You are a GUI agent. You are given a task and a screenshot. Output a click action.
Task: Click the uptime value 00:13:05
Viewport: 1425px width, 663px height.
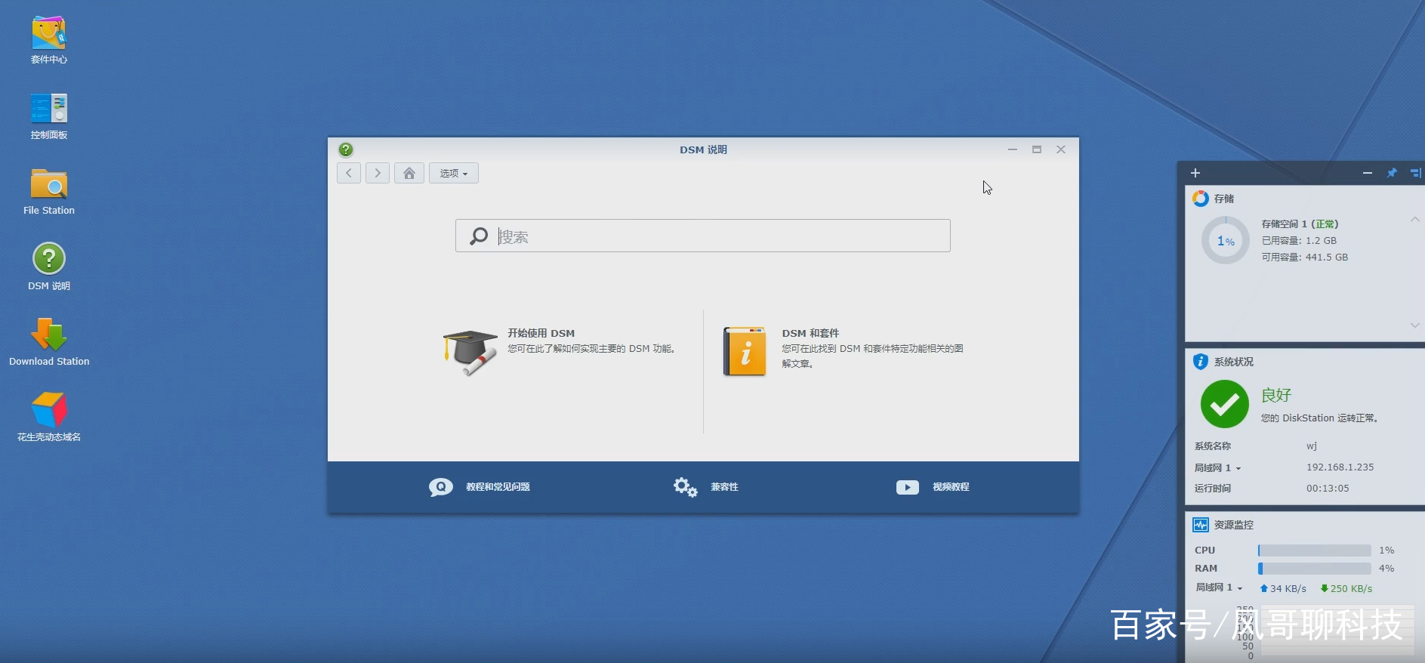tap(1328, 489)
